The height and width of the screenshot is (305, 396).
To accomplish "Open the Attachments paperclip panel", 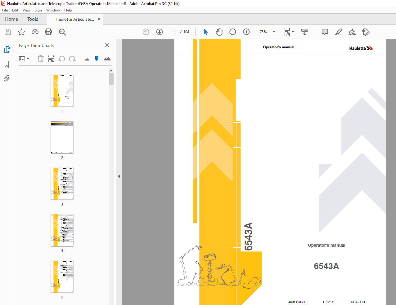I will pyautogui.click(x=7, y=78).
